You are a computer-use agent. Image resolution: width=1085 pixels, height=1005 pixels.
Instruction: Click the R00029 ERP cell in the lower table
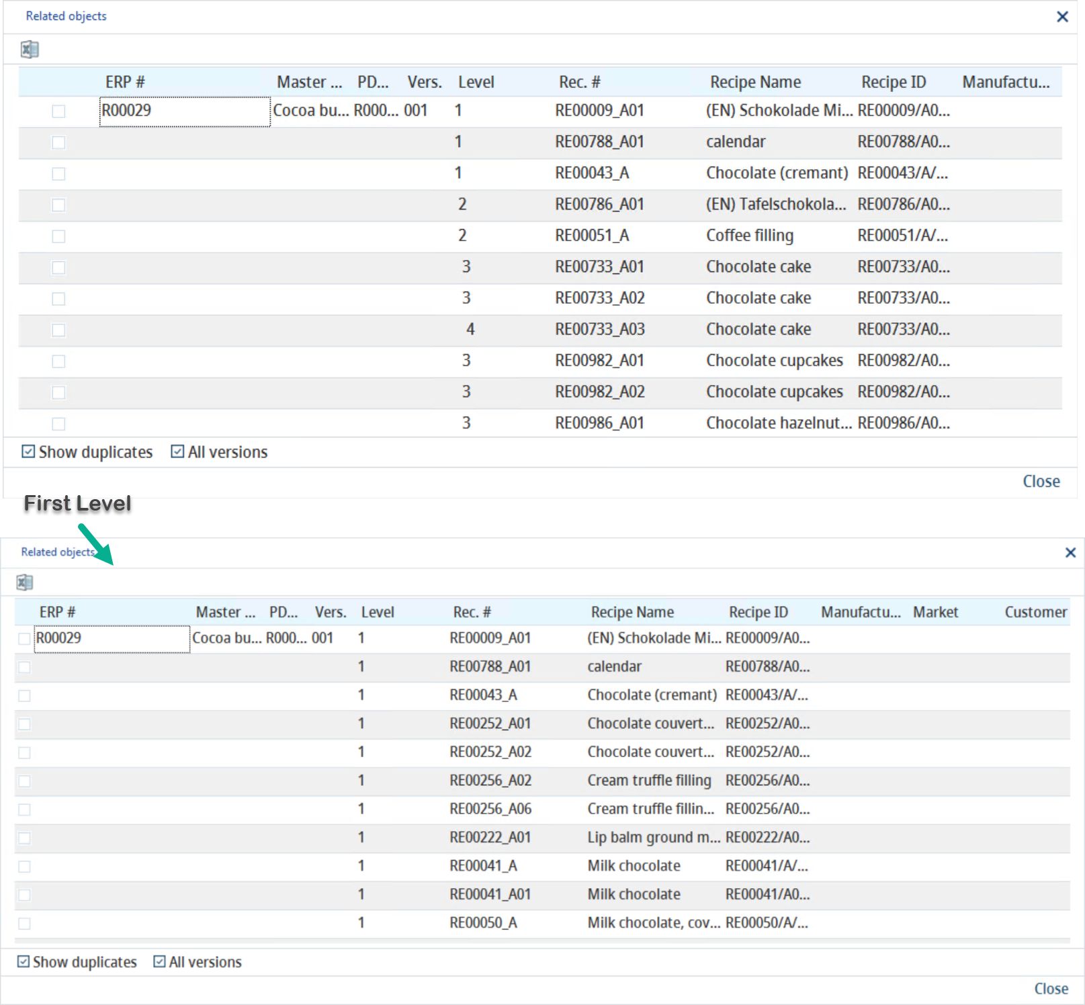112,639
